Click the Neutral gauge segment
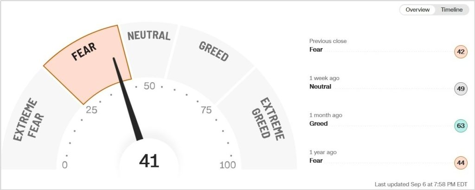 coord(148,46)
